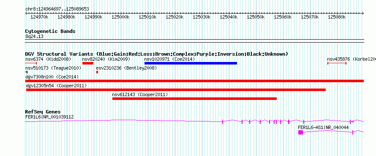Click the 125050k ruler tick label

click(256, 17)
